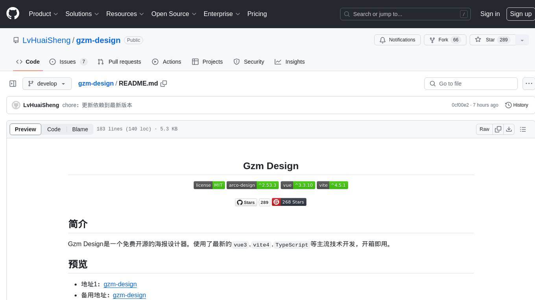
Task: Expand the Solutions menu
Action: tap(82, 14)
